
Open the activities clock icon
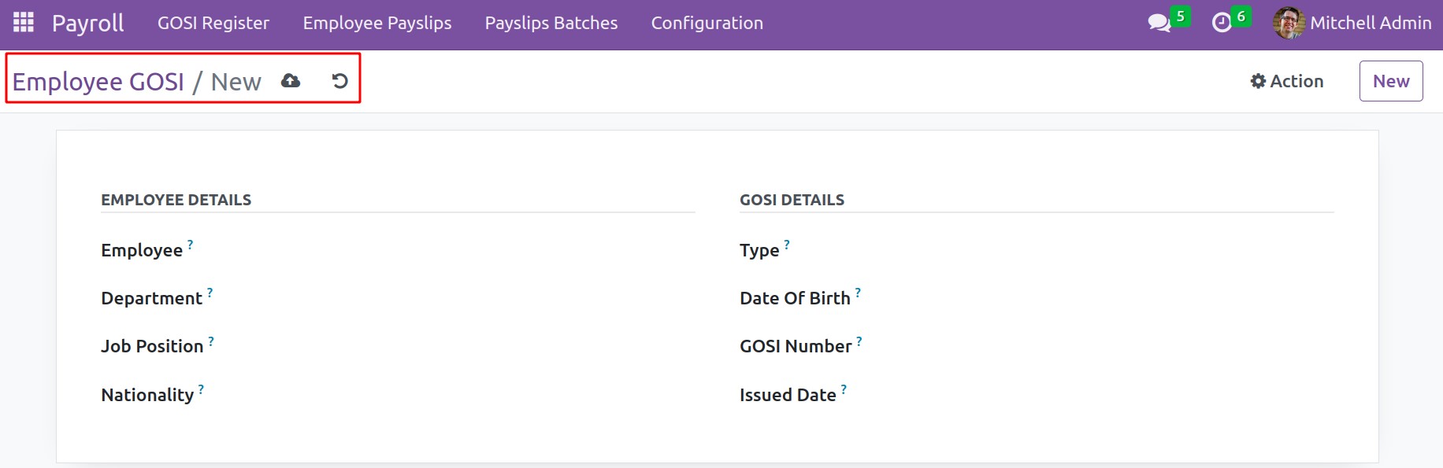click(x=1222, y=23)
